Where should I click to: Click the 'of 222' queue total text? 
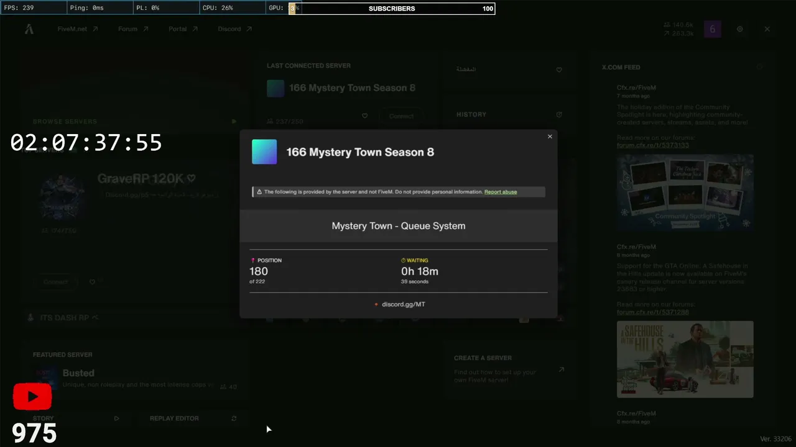257,282
